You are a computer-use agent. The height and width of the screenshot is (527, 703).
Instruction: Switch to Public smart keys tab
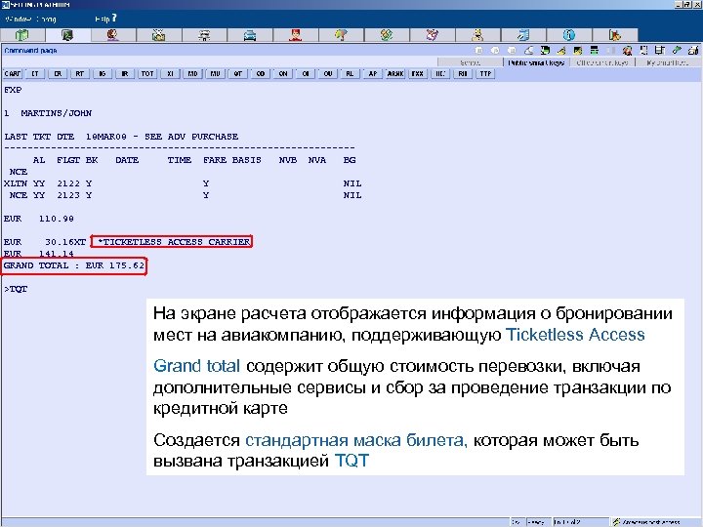[536, 62]
